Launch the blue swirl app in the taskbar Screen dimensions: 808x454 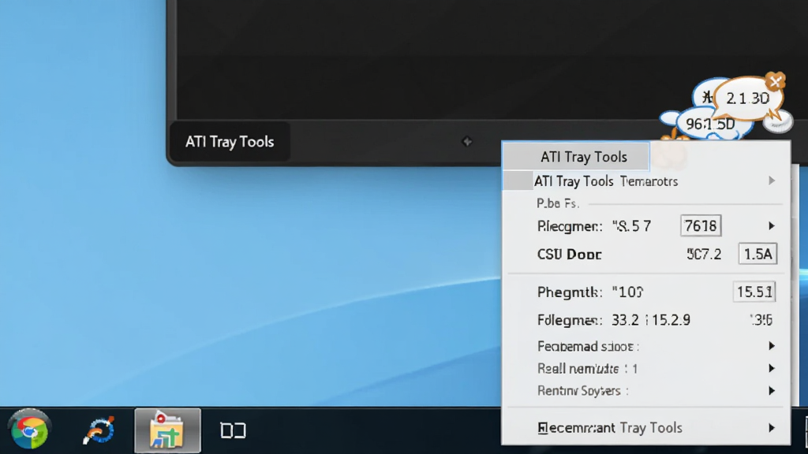(x=99, y=430)
